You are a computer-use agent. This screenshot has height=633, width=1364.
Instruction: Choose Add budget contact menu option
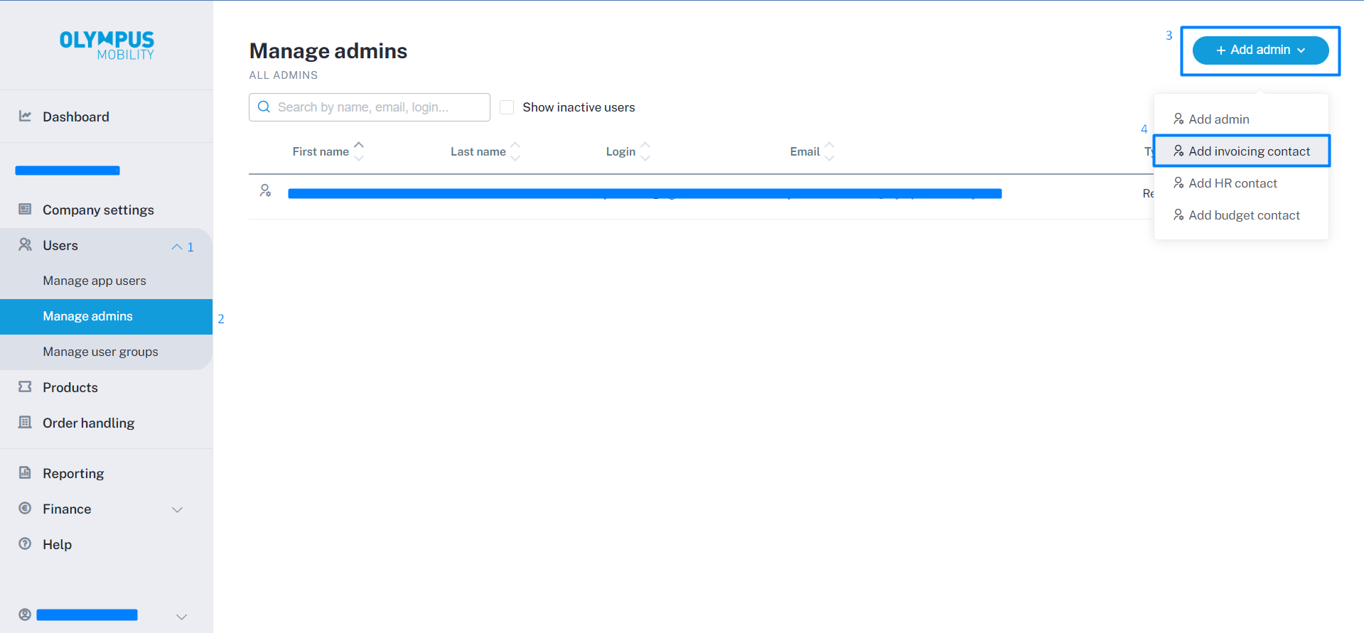[1241, 215]
